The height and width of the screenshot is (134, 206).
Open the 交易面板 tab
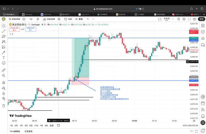click(x=28, y=131)
